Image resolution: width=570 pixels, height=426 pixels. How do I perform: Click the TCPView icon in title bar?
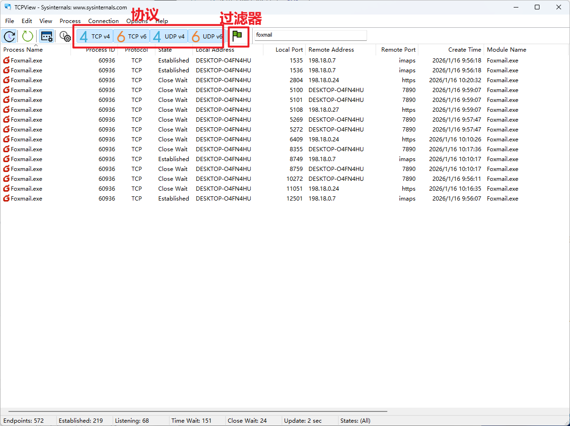tap(8, 7)
